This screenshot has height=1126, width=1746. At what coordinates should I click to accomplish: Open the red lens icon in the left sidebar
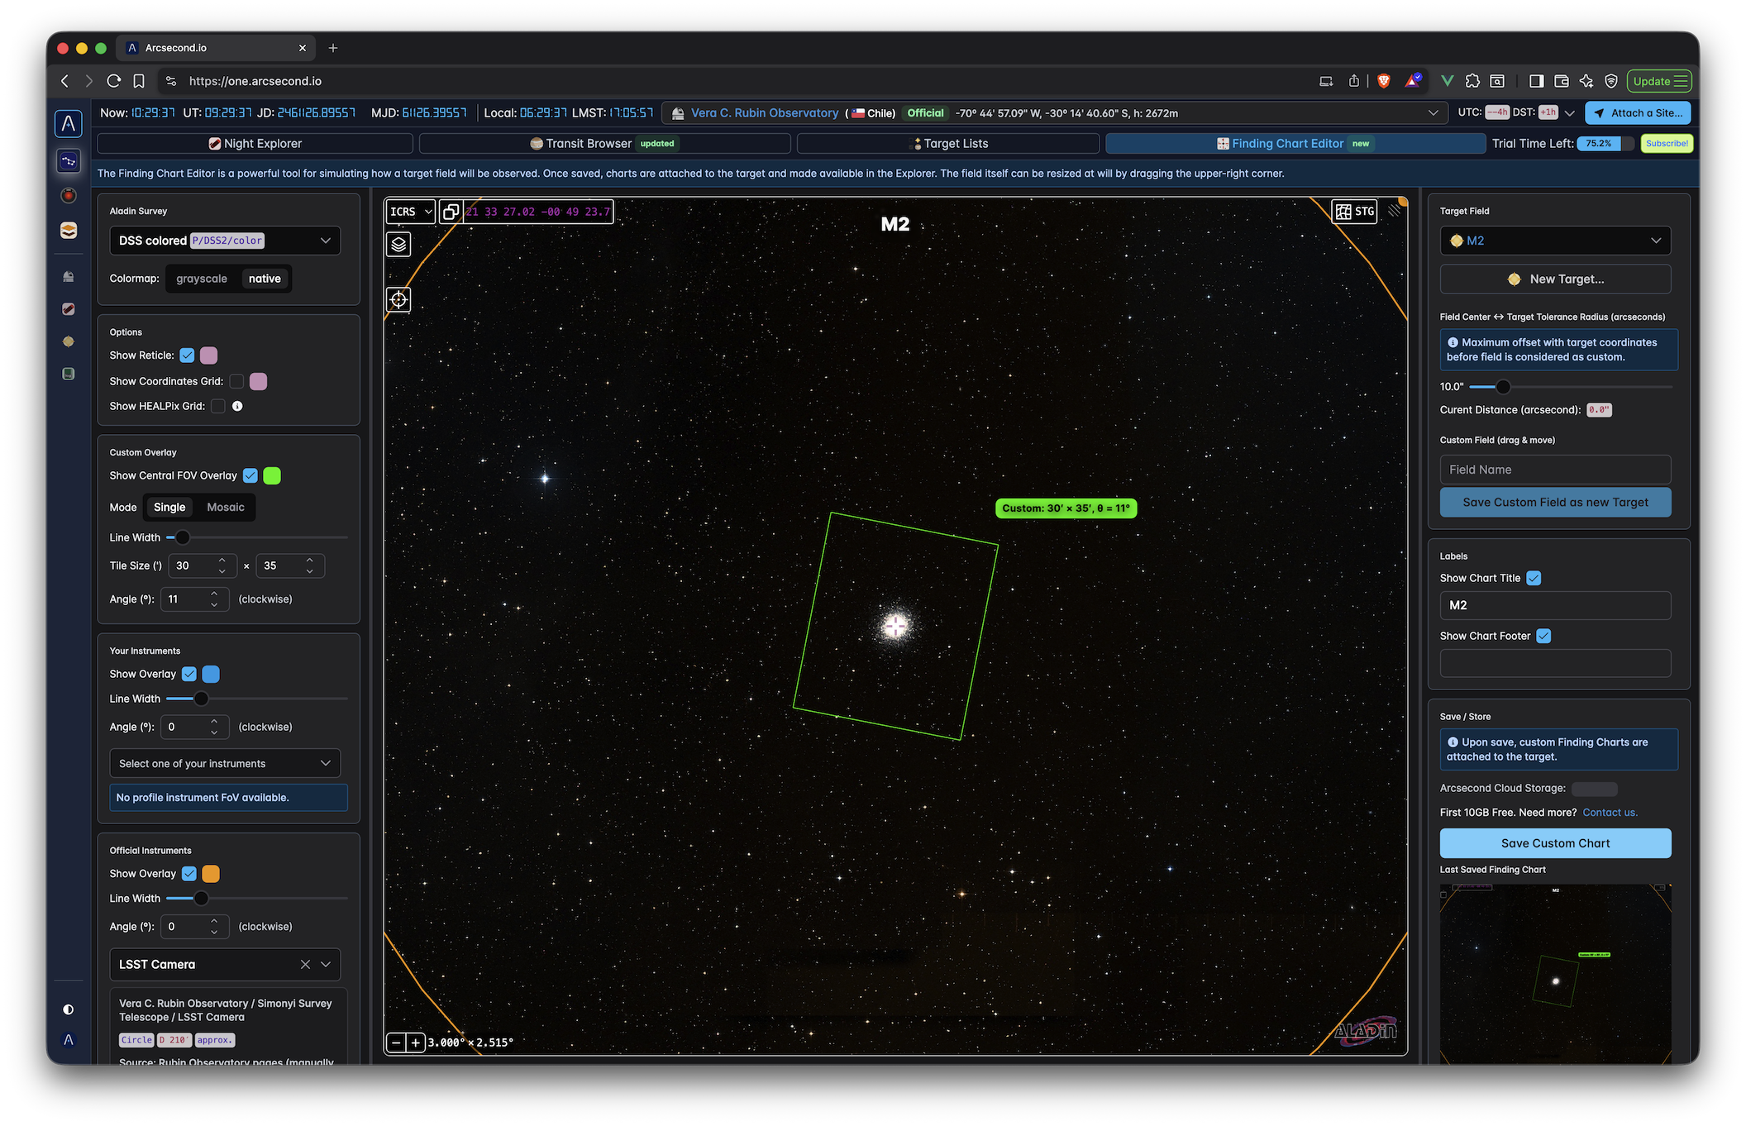(x=69, y=195)
